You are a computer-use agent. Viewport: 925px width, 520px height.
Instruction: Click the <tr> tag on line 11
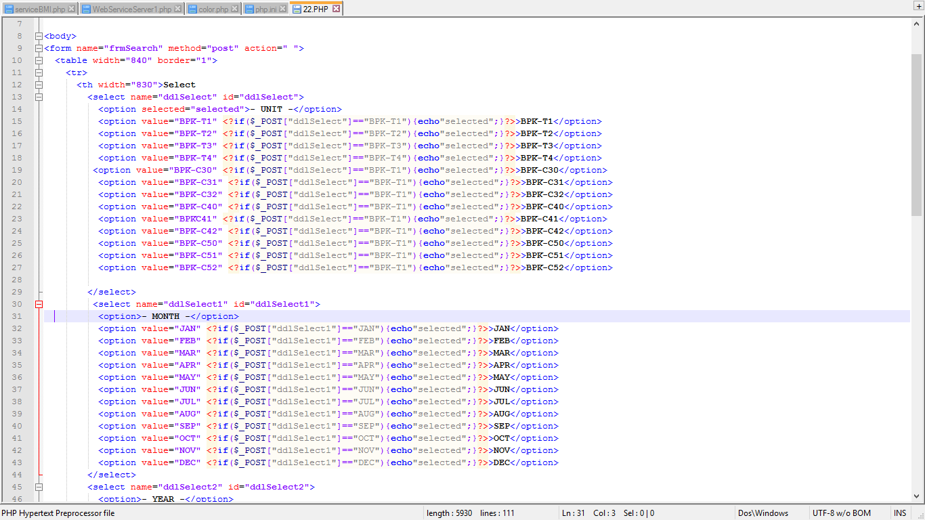tap(77, 72)
